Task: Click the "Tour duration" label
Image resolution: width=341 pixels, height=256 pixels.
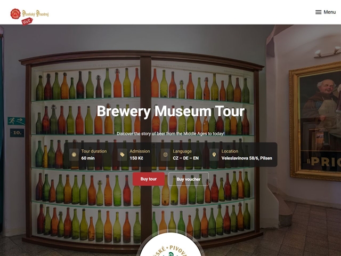Action: (x=94, y=151)
